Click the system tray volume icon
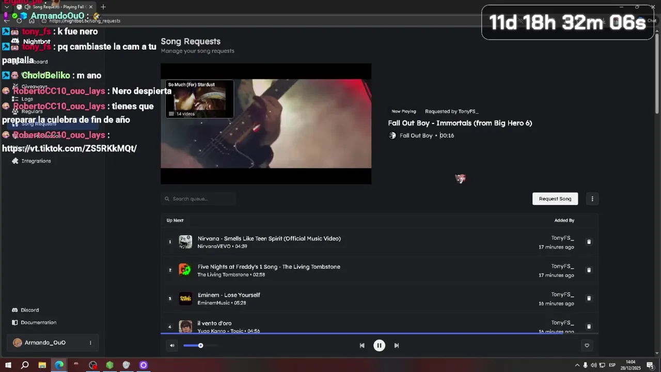Screen dimensions: 661x372 coord(593,365)
